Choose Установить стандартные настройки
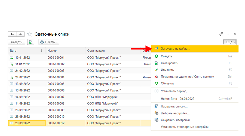 195,127
